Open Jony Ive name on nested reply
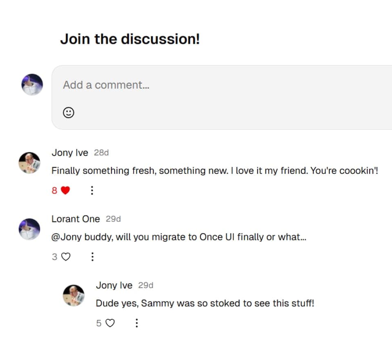Screen dimensions: 392x359 [114, 285]
